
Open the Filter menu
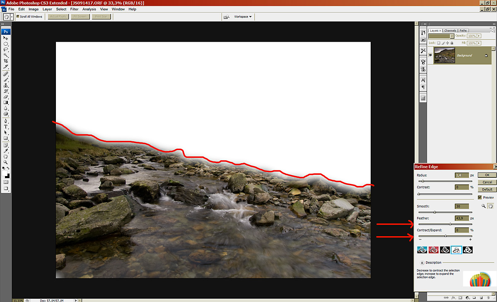(x=74, y=9)
